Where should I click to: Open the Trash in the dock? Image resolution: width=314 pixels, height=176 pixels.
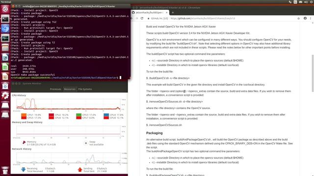click(5, 171)
